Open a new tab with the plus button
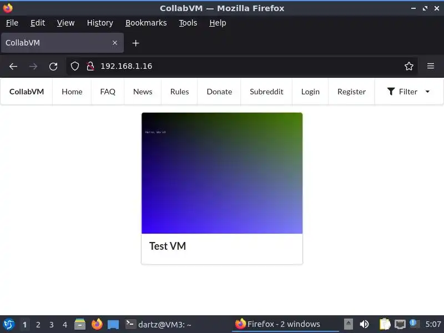Image resolution: width=444 pixels, height=333 pixels. pyautogui.click(x=135, y=43)
